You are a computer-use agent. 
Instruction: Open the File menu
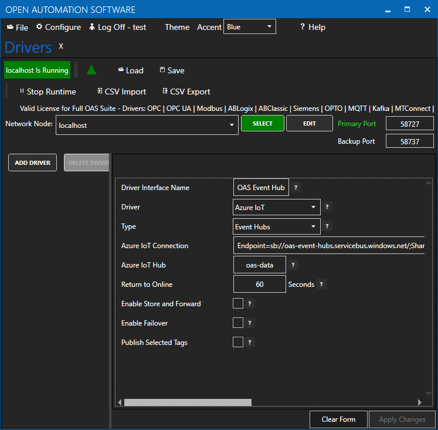[x=18, y=28]
